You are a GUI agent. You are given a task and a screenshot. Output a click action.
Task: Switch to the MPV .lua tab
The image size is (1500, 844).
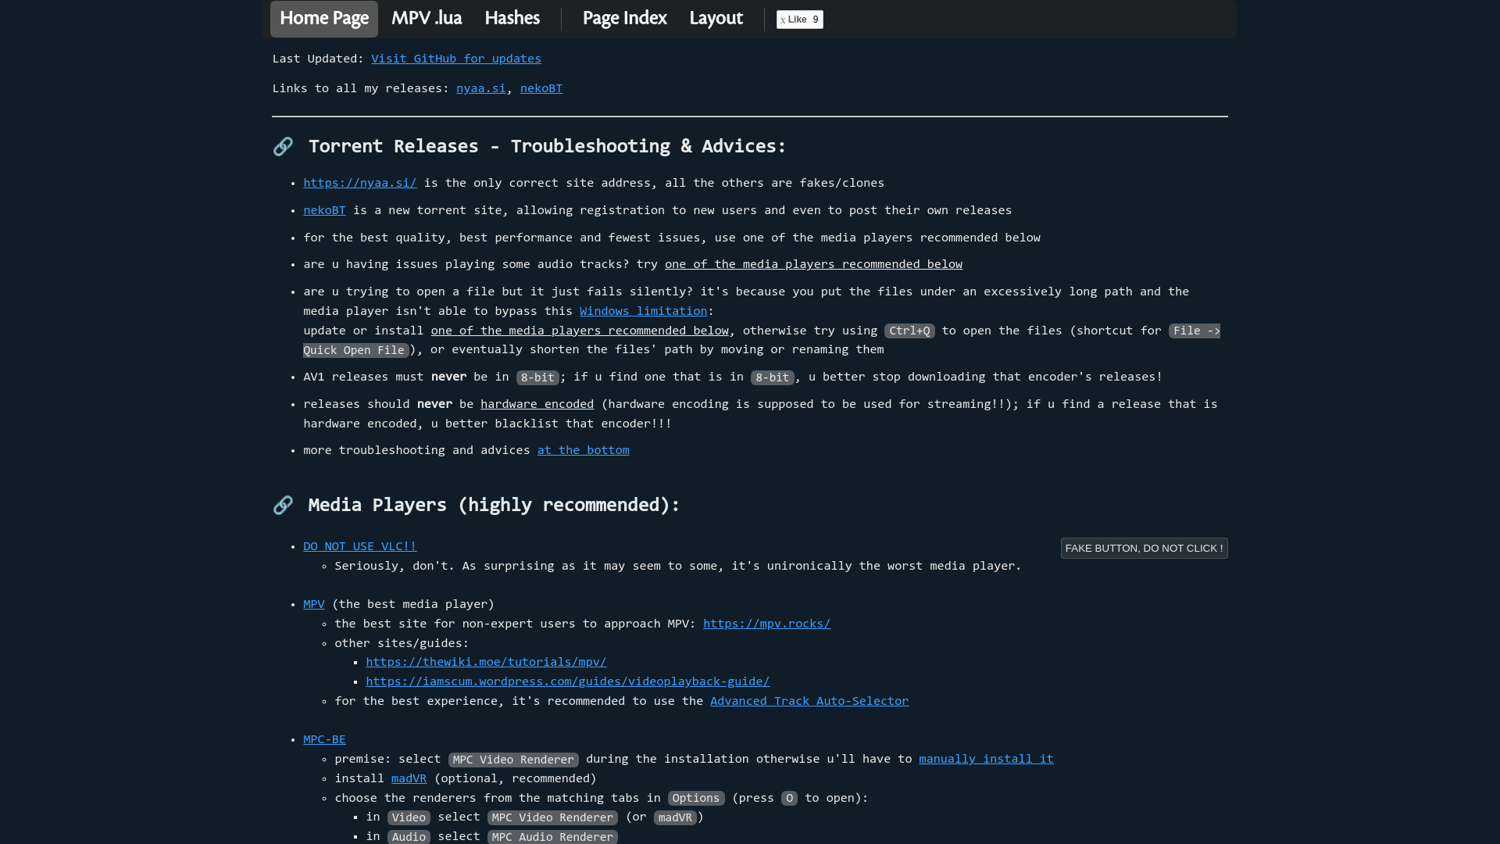427,19
